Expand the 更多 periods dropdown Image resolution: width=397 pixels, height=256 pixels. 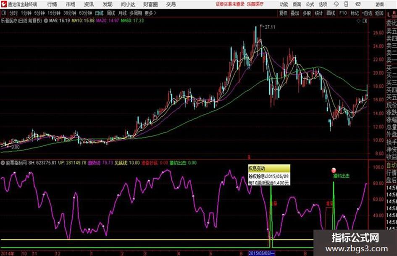click(x=150, y=13)
